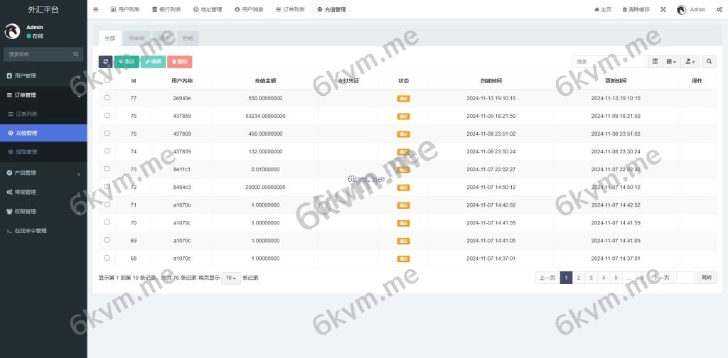Click the table 搜索 input field
The image size is (728, 358).
click(609, 62)
